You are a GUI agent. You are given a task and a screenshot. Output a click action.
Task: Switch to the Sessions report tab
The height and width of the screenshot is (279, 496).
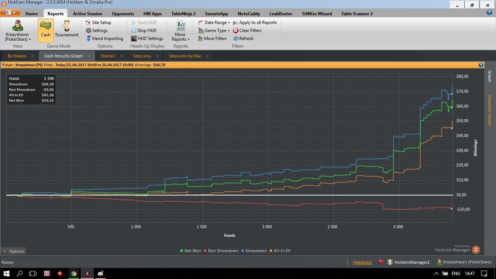click(x=142, y=56)
